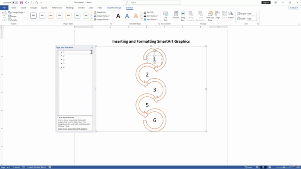The image size is (301, 169).
Task: Open the Shape Outline dropdown
Action: (102, 16)
